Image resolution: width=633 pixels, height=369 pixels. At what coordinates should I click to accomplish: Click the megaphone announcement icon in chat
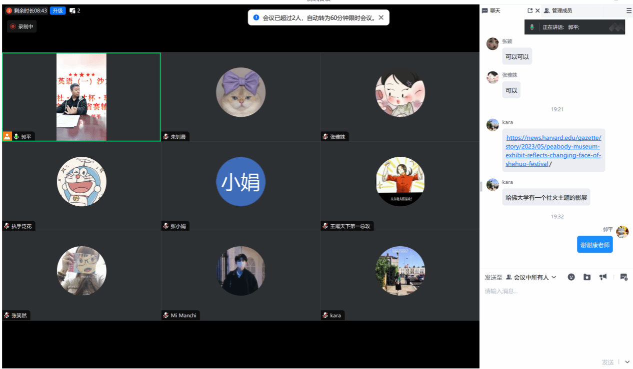pos(603,277)
